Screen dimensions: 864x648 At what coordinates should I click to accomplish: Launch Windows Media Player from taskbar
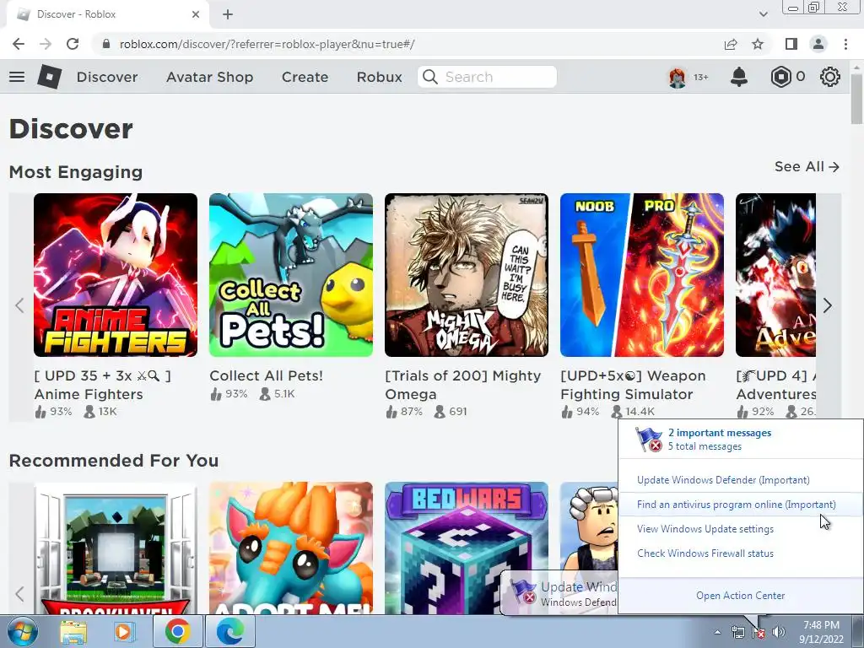[125, 632]
